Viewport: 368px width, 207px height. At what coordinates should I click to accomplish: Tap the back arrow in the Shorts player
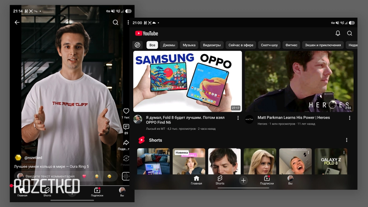tap(17, 22)
